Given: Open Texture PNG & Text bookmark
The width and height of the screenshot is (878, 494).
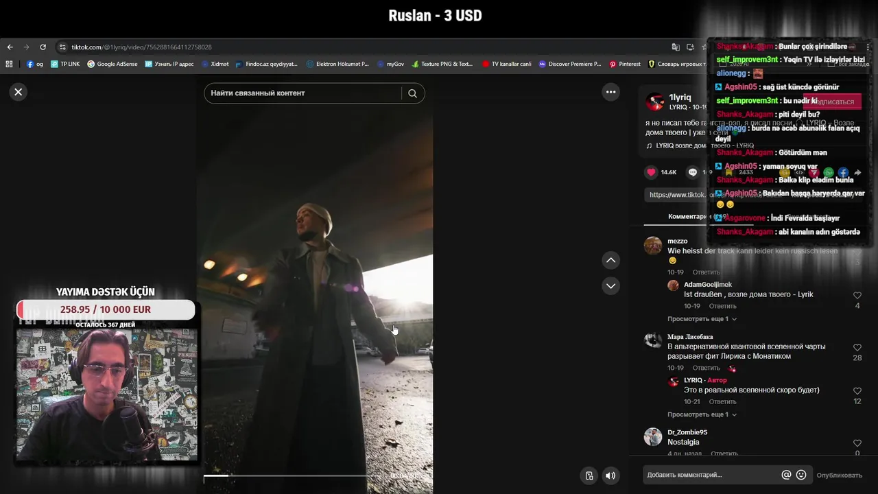Looking at the screenshot, I should click(442, 64).
